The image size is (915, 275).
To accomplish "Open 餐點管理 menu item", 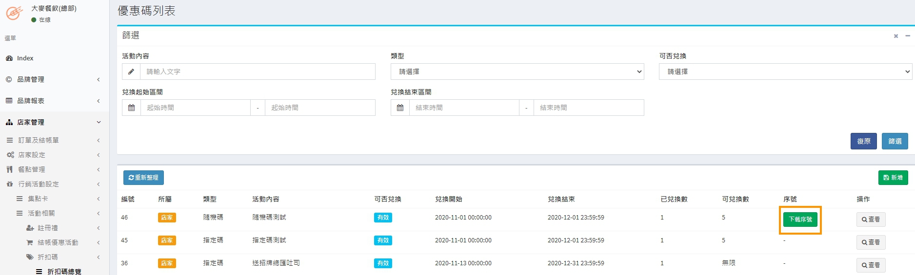I will click(x=32, y=169).
